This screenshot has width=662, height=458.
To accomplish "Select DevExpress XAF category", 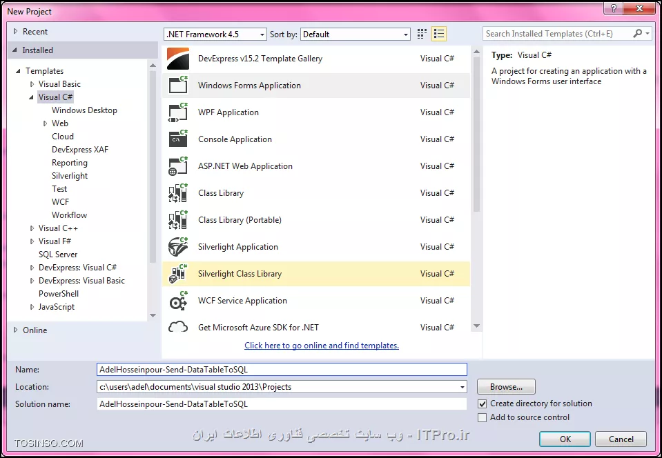I will 80,150.
